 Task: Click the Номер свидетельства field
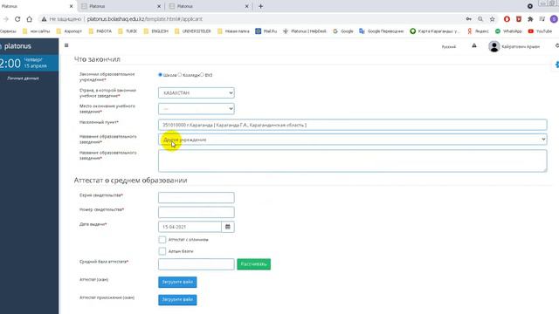tap(196, 212)
